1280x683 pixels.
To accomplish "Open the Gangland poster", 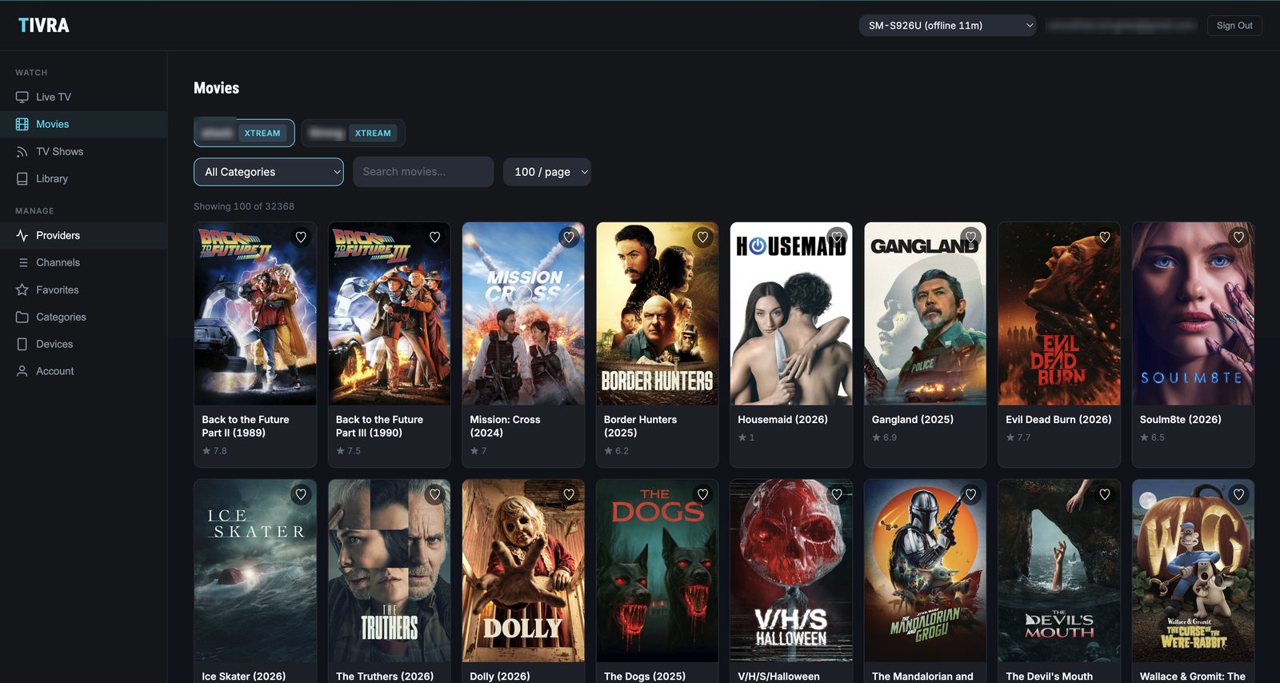I will click(x=926, y=314).
